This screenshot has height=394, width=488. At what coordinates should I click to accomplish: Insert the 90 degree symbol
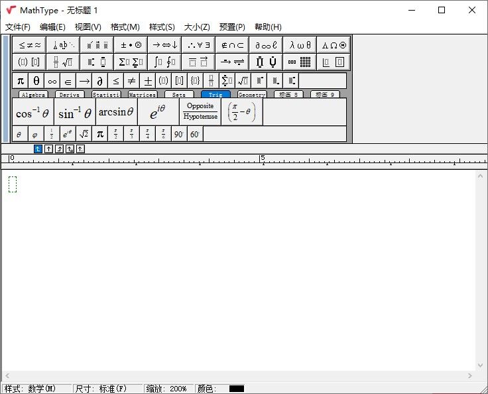[179, 134]
